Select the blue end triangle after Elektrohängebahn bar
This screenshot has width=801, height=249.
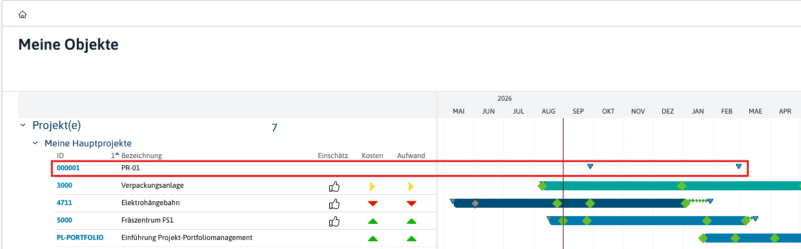tap(710, 201)
